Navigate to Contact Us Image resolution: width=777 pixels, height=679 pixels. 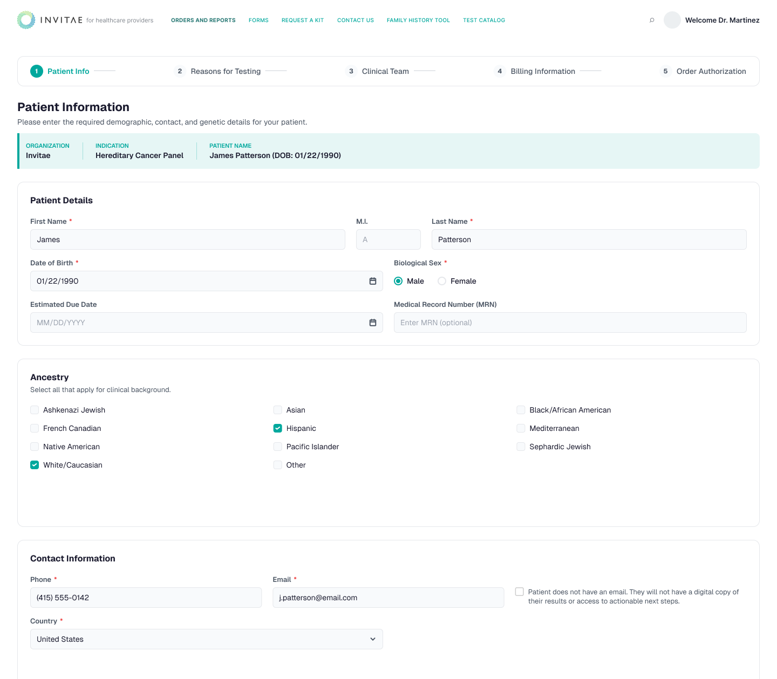click(x=356, y=20)
